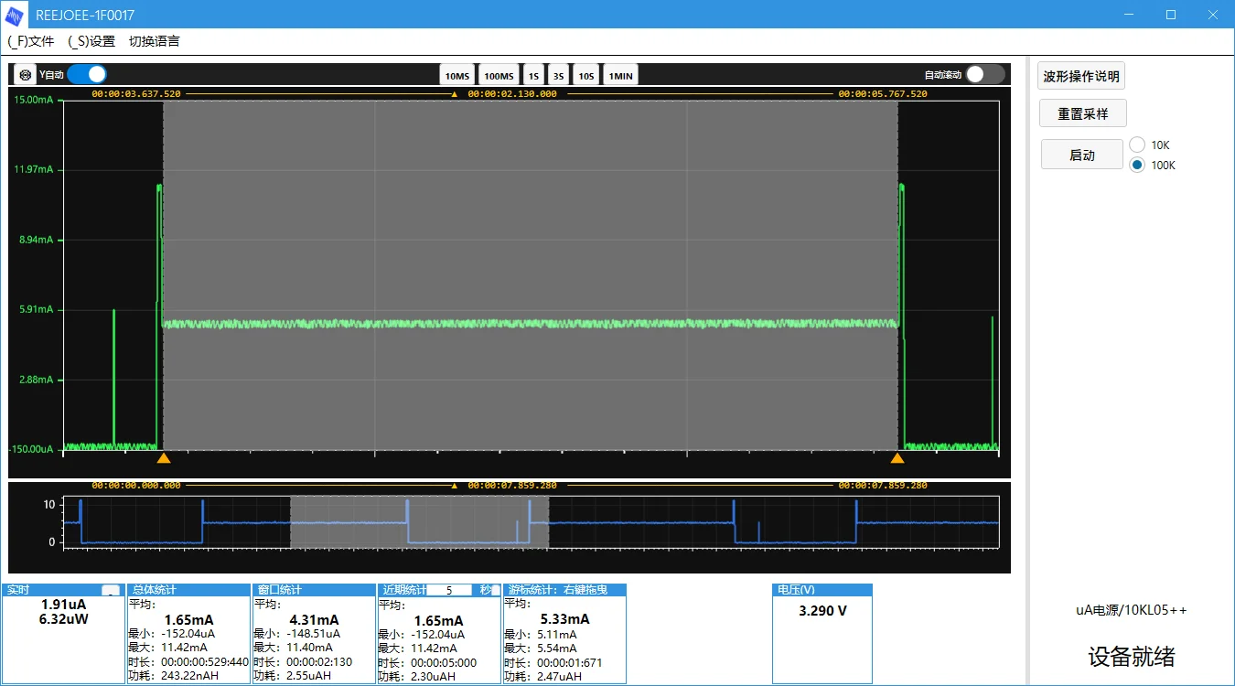Click the left orange cursor marker triangle
Image resolution: width=1235 pixels, height=686 pixels.
coord(164,457)
